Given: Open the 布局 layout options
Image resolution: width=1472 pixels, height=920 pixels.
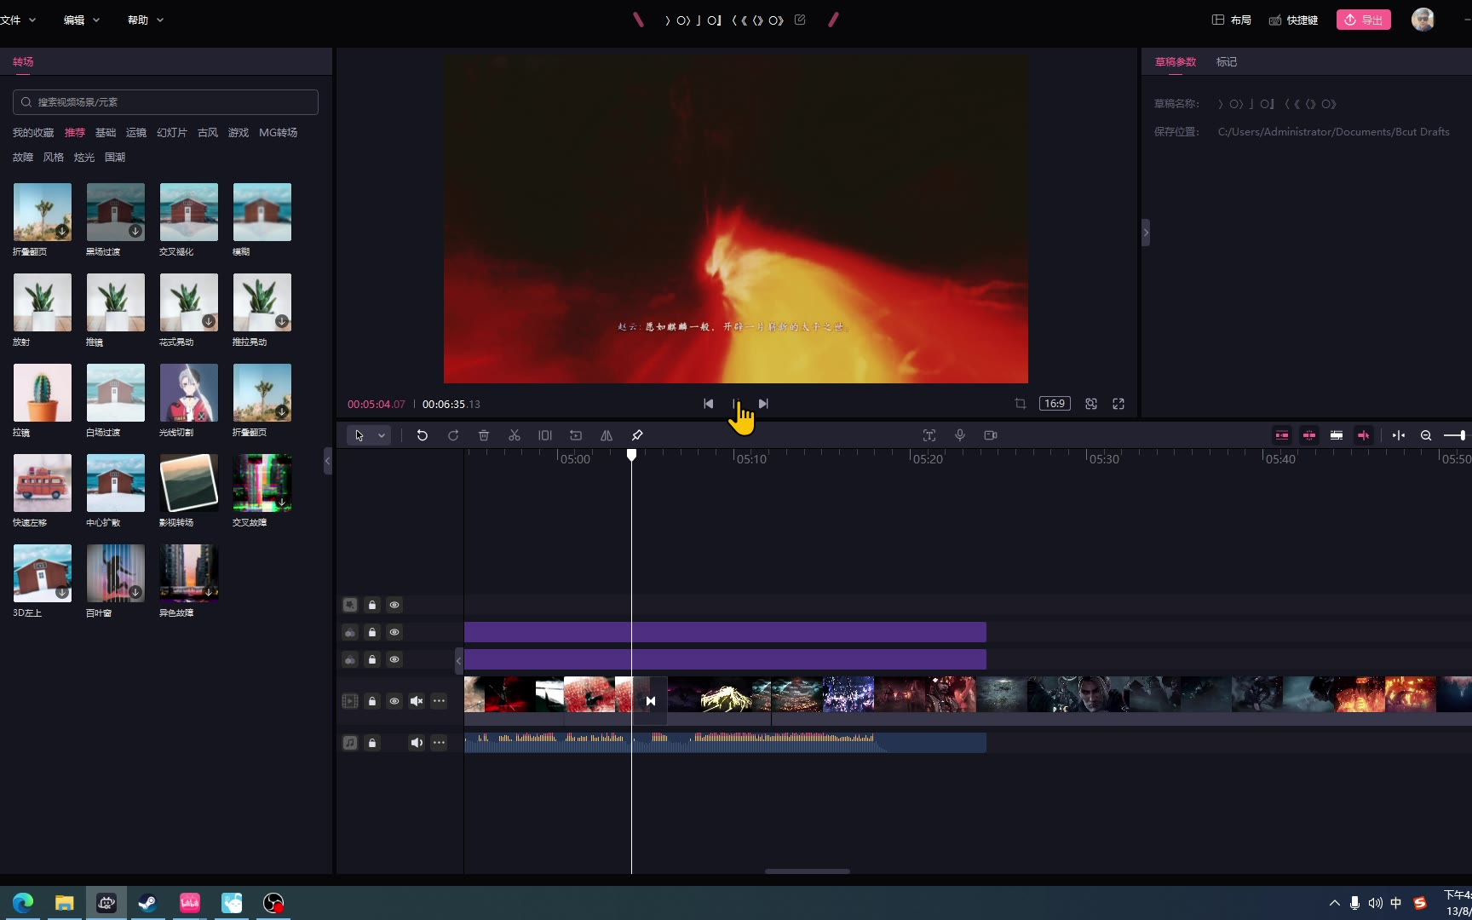Looking at the screenshot, I should (1232, 20).
